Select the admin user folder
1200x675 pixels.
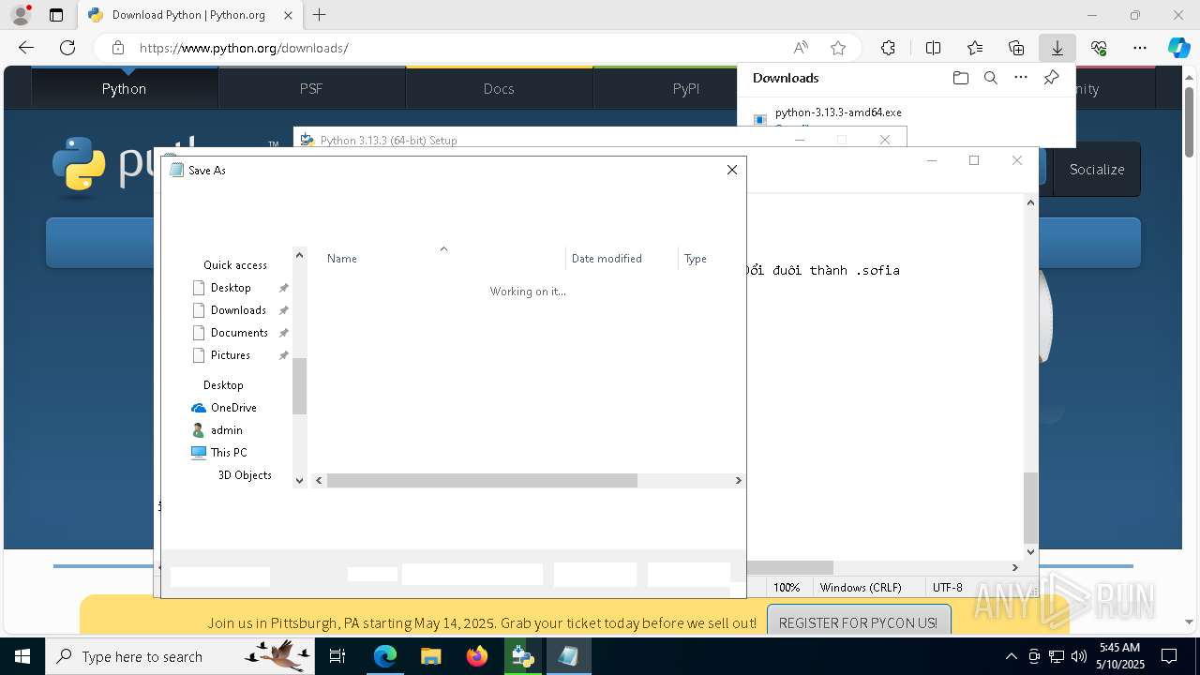(x=226, y=430)
